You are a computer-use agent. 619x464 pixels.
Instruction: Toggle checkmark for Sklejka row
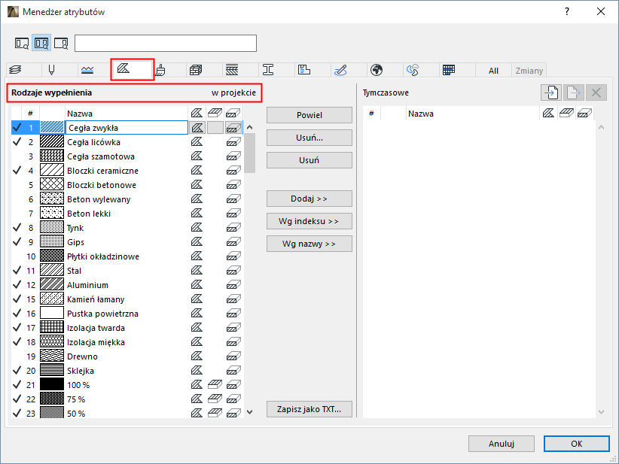coord(17,371)
